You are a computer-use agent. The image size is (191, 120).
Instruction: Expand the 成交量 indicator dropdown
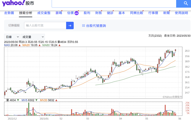coord(33,37)
